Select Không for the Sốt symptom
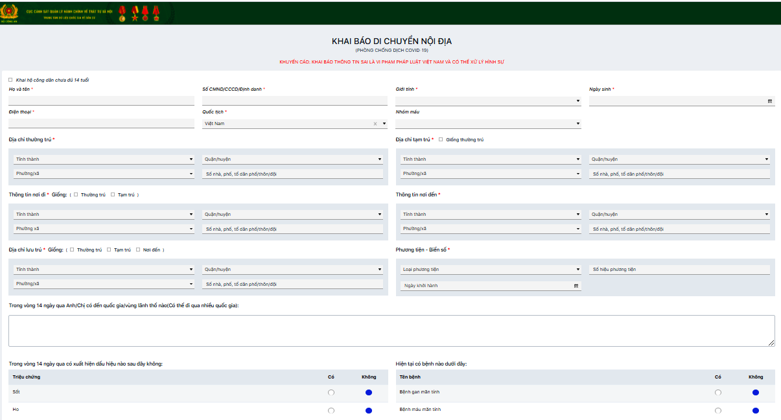 tap(369, 393)
